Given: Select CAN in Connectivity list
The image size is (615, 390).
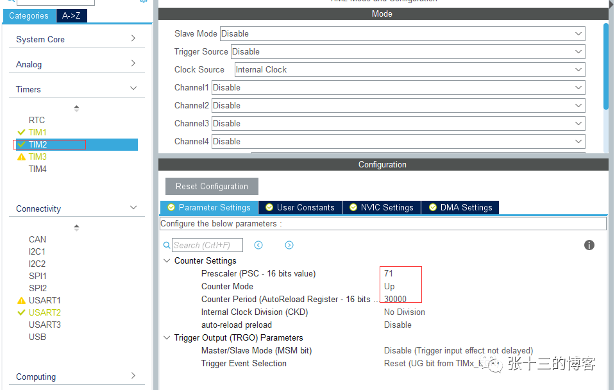Looking at the screenshot, I should pos(37,239).
